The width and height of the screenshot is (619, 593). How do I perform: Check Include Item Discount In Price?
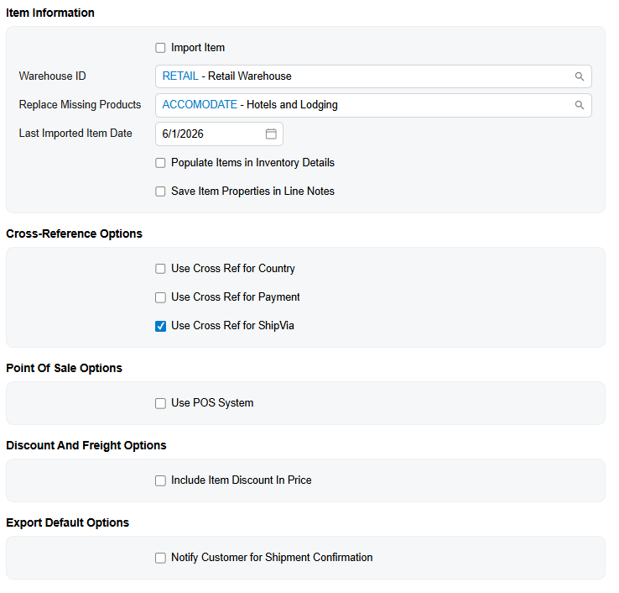click(160, 480)
